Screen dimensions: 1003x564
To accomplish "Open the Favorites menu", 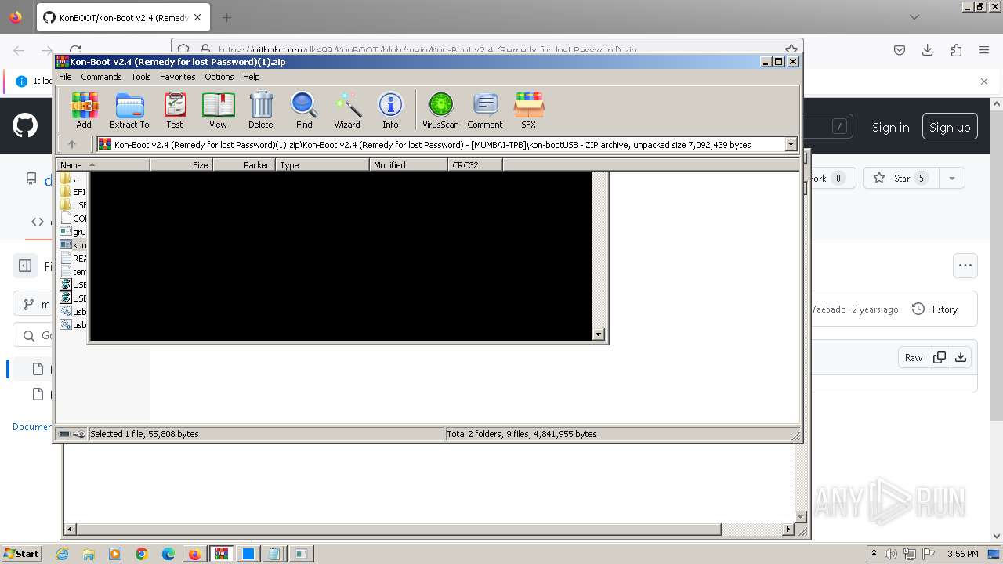I will (178, 77).
